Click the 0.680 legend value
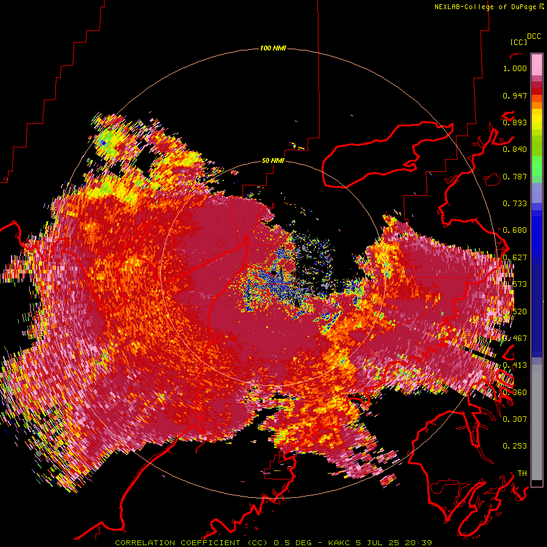The image size is (547, 547). click(x=515, y=230)
